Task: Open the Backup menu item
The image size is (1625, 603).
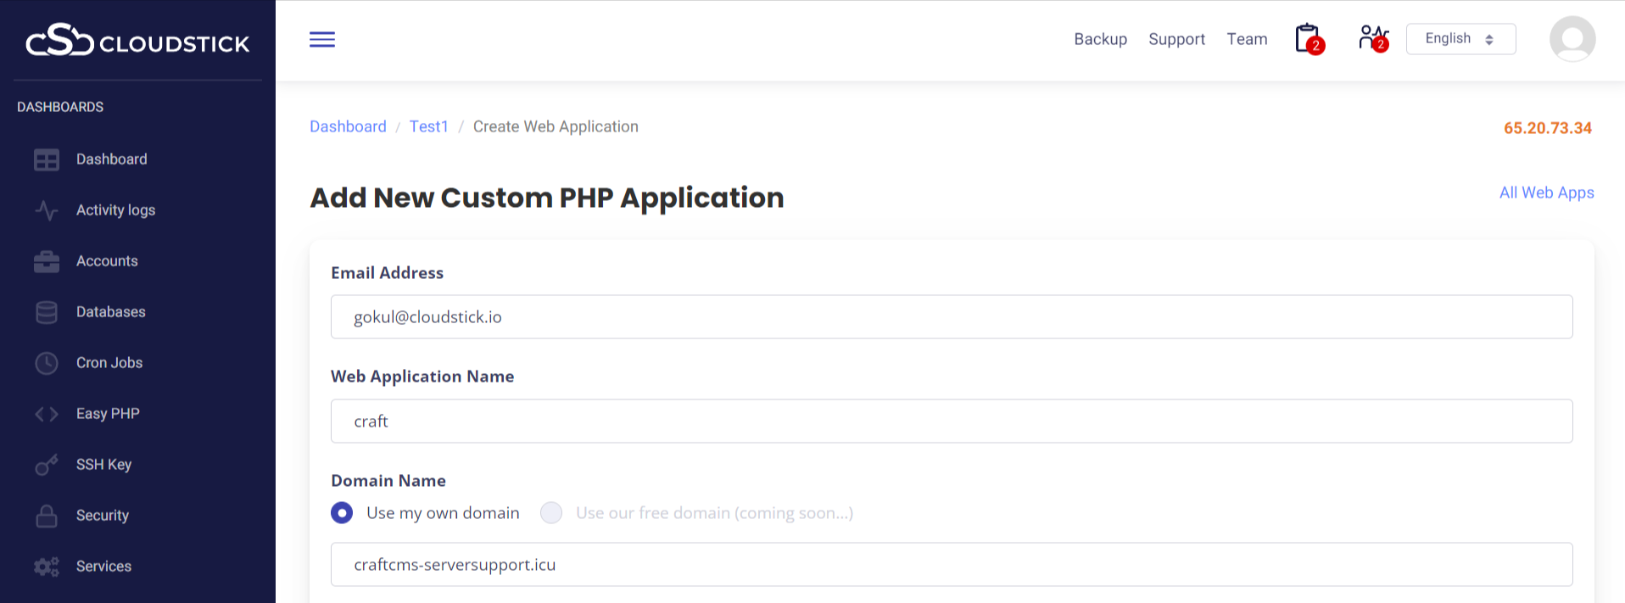Action: [x=1100, y=39]
